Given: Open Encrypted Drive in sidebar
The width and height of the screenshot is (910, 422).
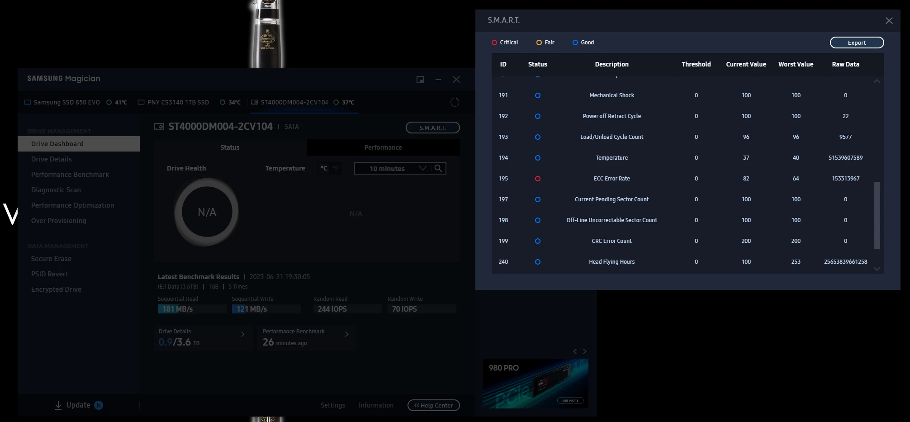Looking at the screenshot, I should (x=57, y=289).
